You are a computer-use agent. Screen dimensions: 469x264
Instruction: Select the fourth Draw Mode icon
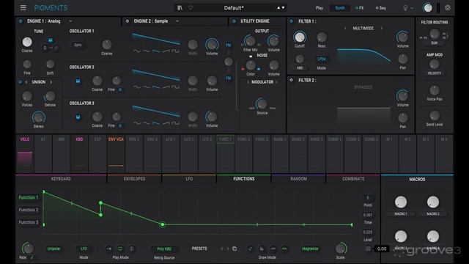click(x=284, y=249)
